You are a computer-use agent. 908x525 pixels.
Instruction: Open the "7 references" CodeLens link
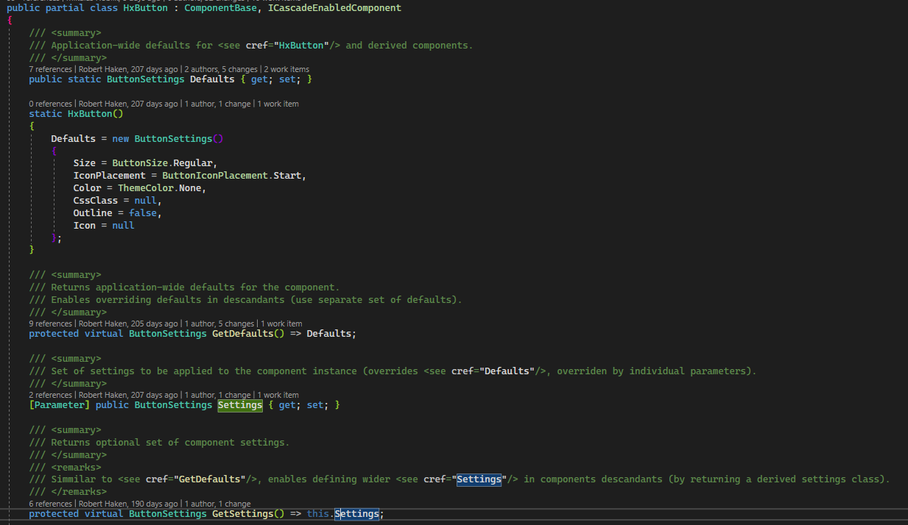pos(52,69)
